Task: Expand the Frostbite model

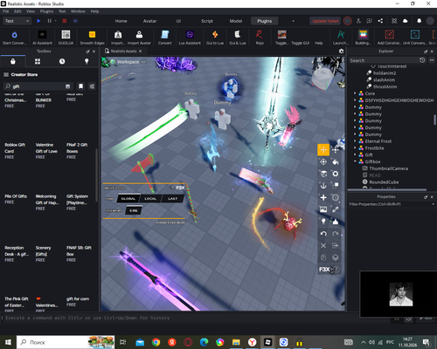Action: pyautogui.click(x=355, y=148)
